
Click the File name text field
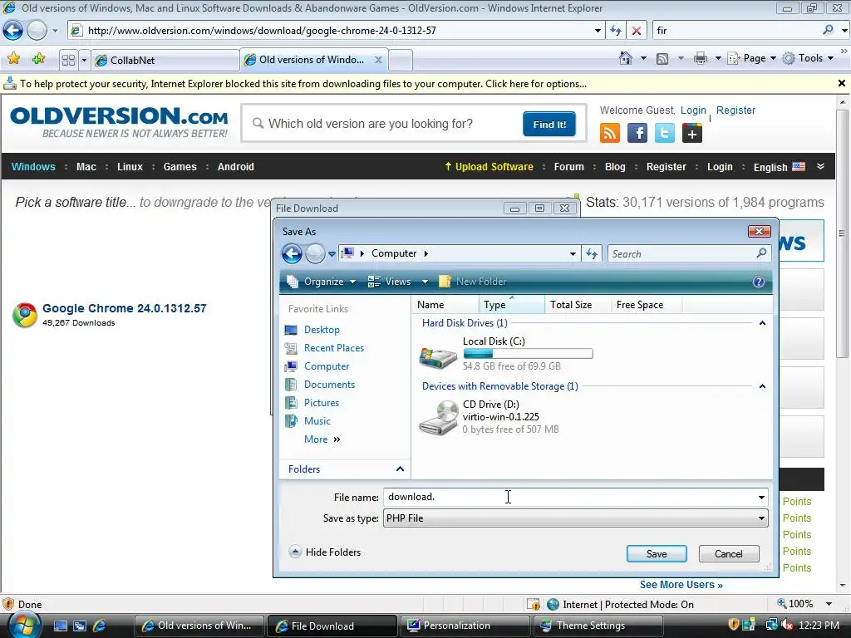pyautogui.click(x=569, y=497)
